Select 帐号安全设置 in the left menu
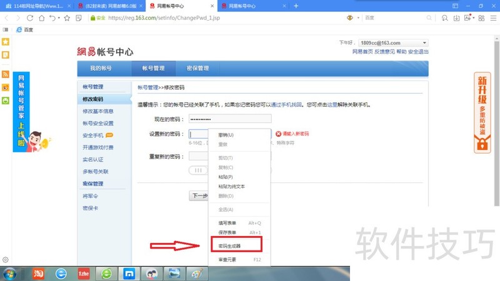Image resolution: width=500 pixels, height=281 pixels. [98, 123]
